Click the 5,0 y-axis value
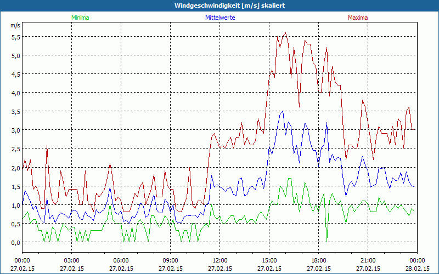The image size is (439, 274). pos(16,56)
